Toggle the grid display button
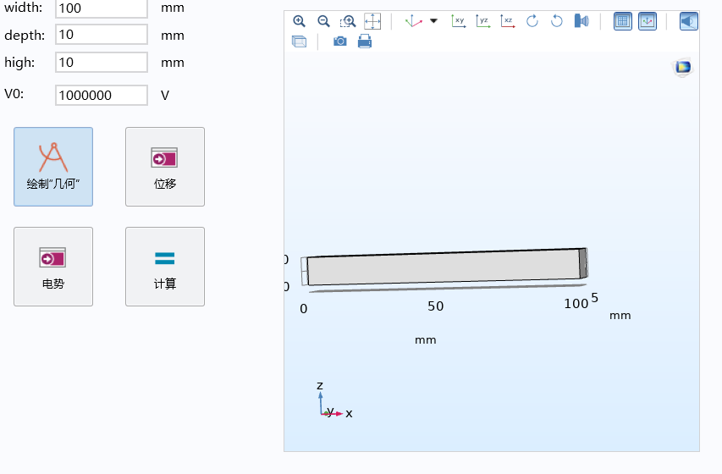Viewport: 722px width, 474px height. click(623, 21)
